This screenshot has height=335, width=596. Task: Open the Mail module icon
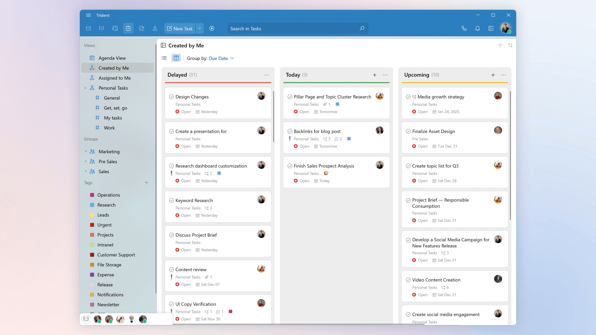click(88, 29)
